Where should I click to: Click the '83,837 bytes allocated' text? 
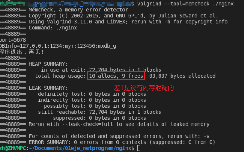(181, 76)
